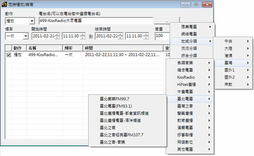This screenshot has height=156, width=254.
Task: Click the browse '...' station button
Action: click(167, 21)
